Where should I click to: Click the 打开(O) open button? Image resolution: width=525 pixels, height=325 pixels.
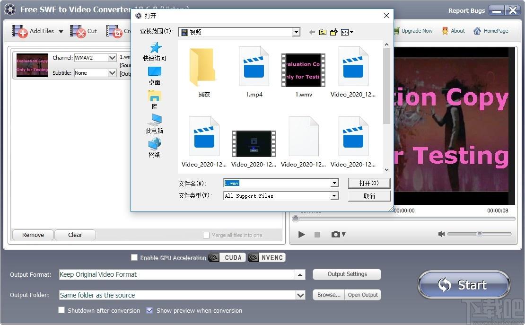369,183
